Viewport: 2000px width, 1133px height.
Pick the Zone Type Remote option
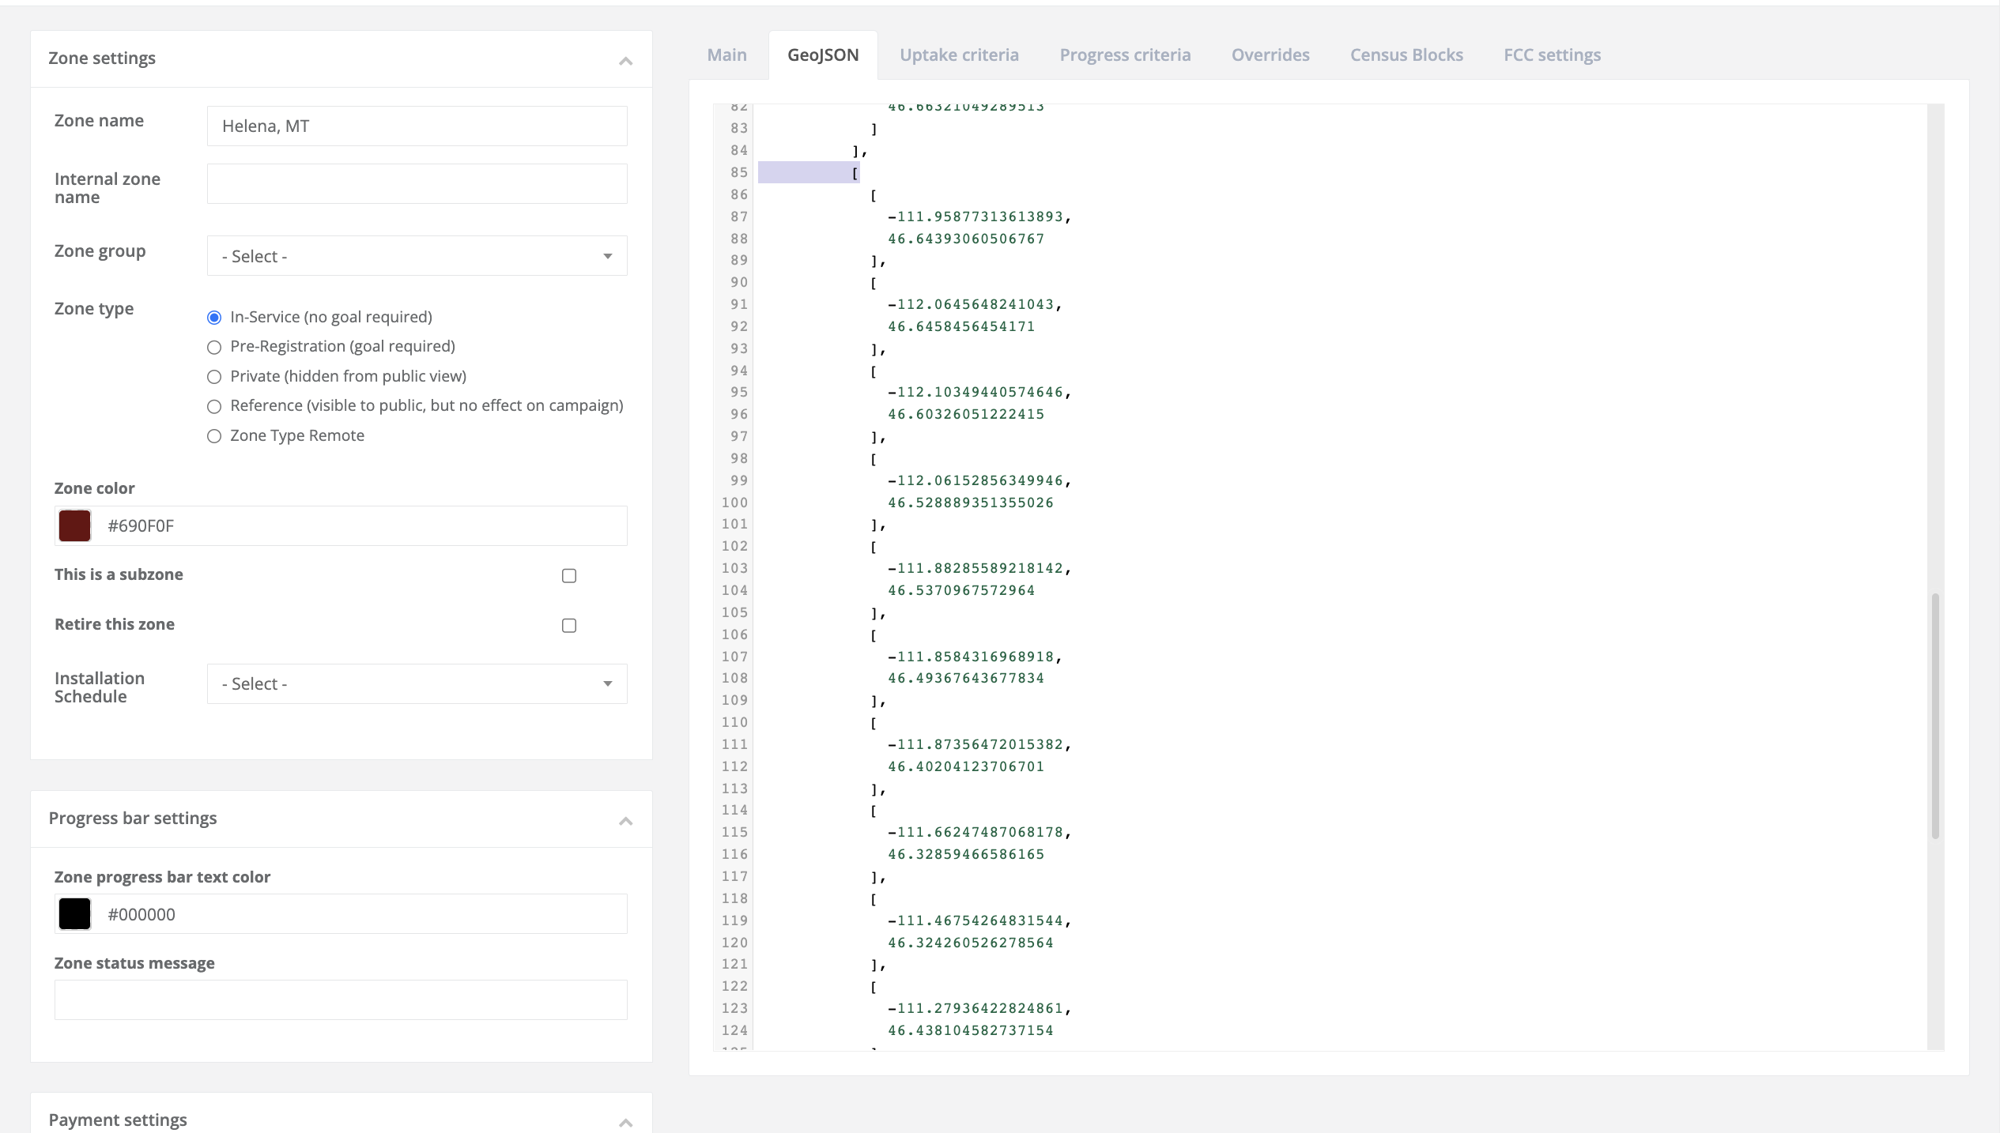(213, 435)
